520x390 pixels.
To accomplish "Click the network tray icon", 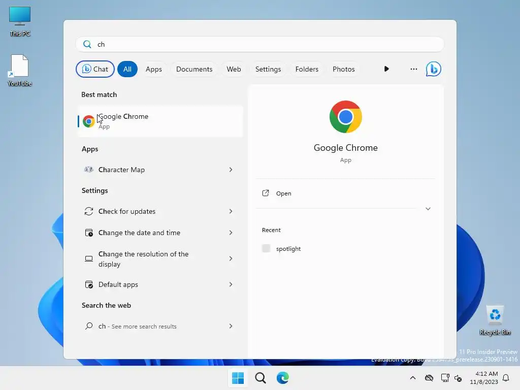I will pyautogui.click(x=445, y=378).
